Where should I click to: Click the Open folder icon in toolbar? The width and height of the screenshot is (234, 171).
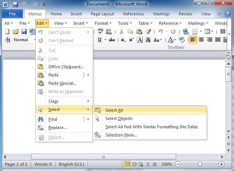point(16,32)
